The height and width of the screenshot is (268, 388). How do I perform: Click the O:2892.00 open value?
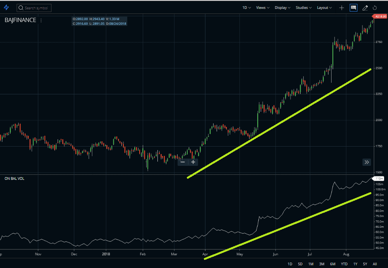[x=80, y=19]
